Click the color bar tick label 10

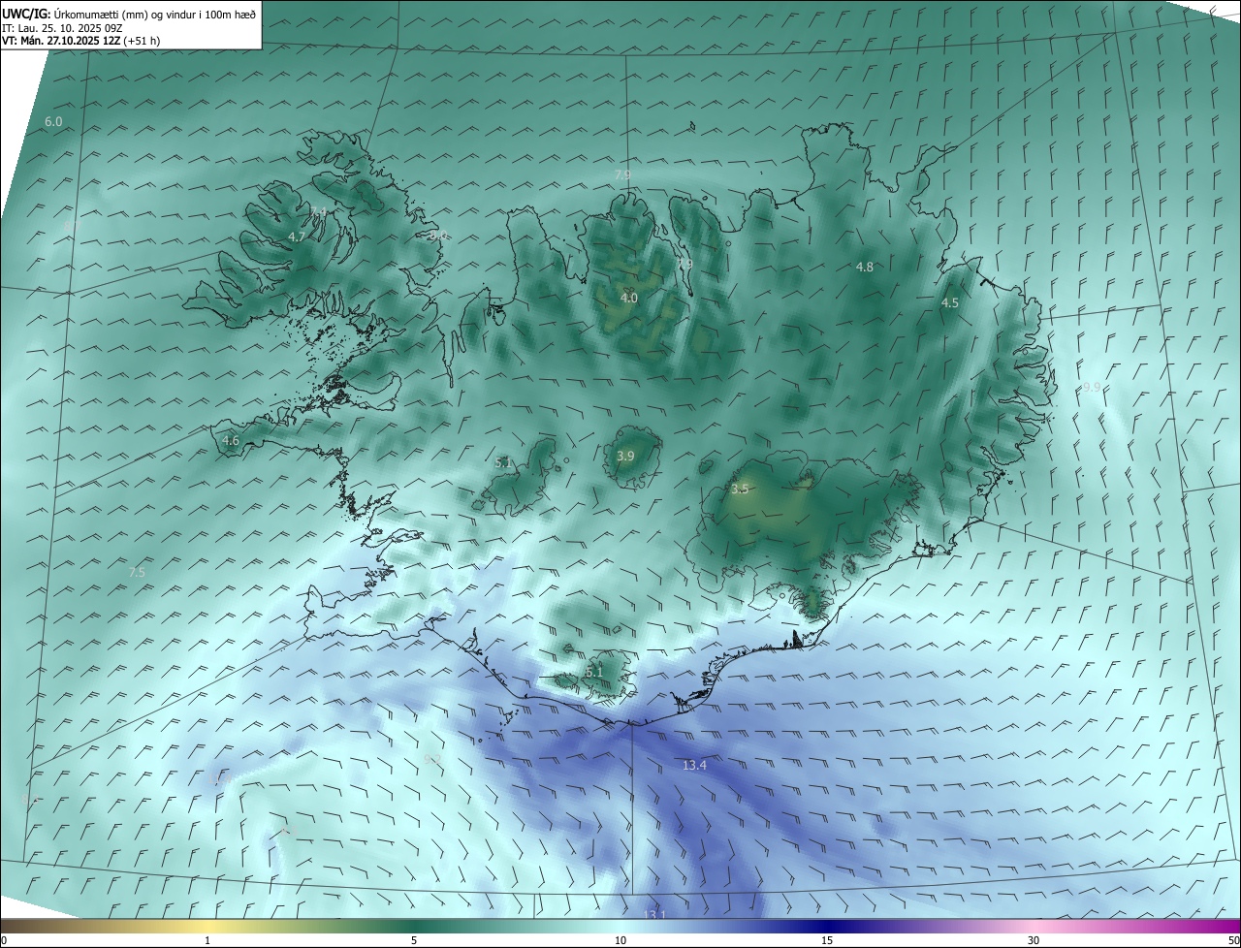[x=620, y=940]
